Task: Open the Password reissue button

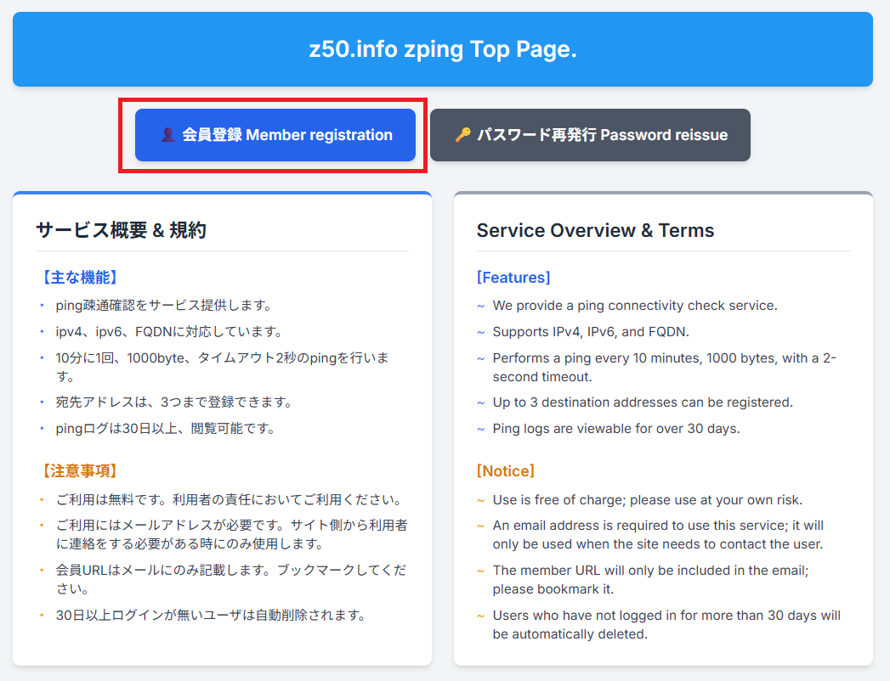Action: pos(590,135)
